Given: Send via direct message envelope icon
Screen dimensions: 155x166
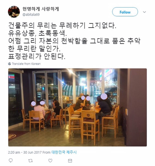Looking at the screenshot, I should click(x=70, y=161).
